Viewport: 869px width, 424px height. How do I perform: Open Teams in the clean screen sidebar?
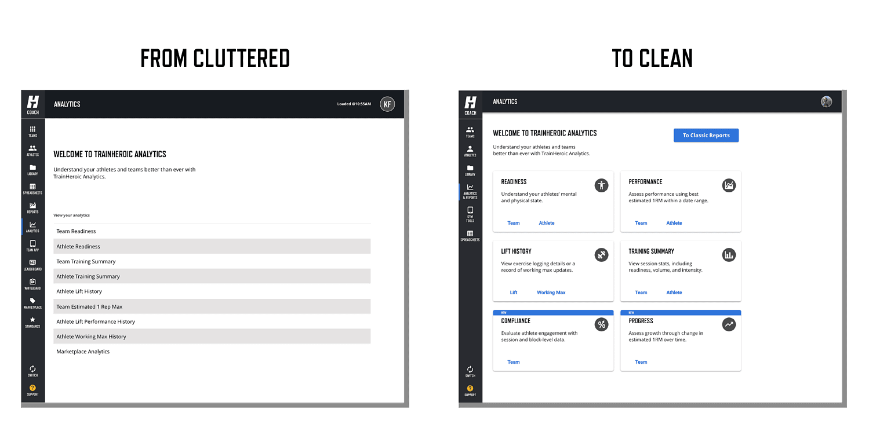470,132
